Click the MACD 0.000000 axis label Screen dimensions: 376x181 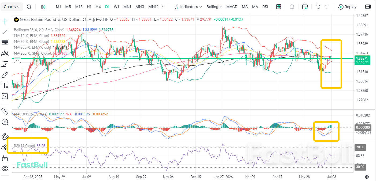tap(362, 127)
